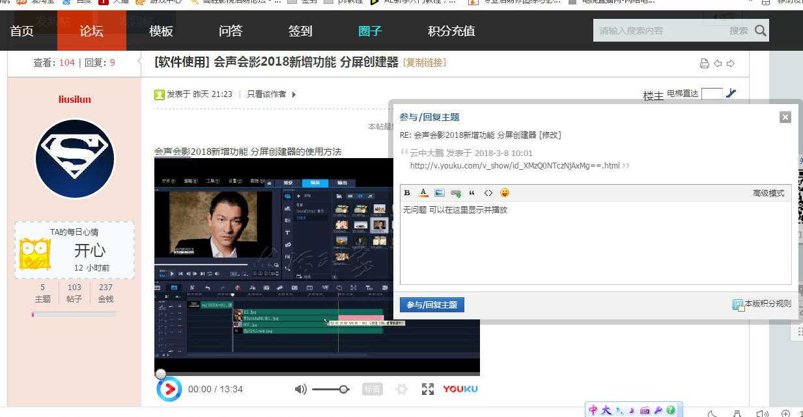Focus the site search input box
Screen dimensions: 803x417
coord(659,31)
